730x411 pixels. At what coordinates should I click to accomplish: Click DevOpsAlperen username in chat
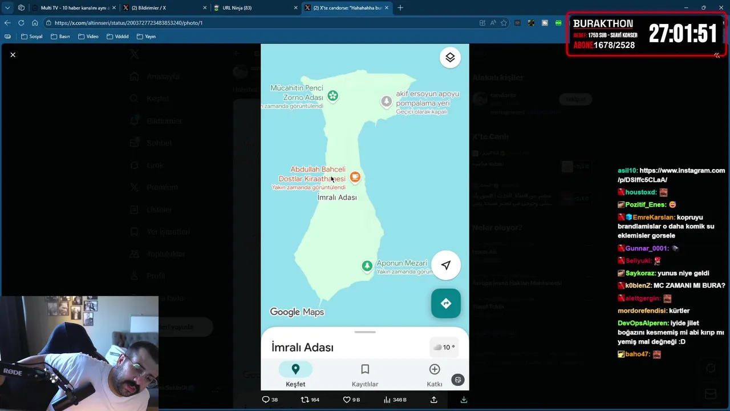(643, 323)
